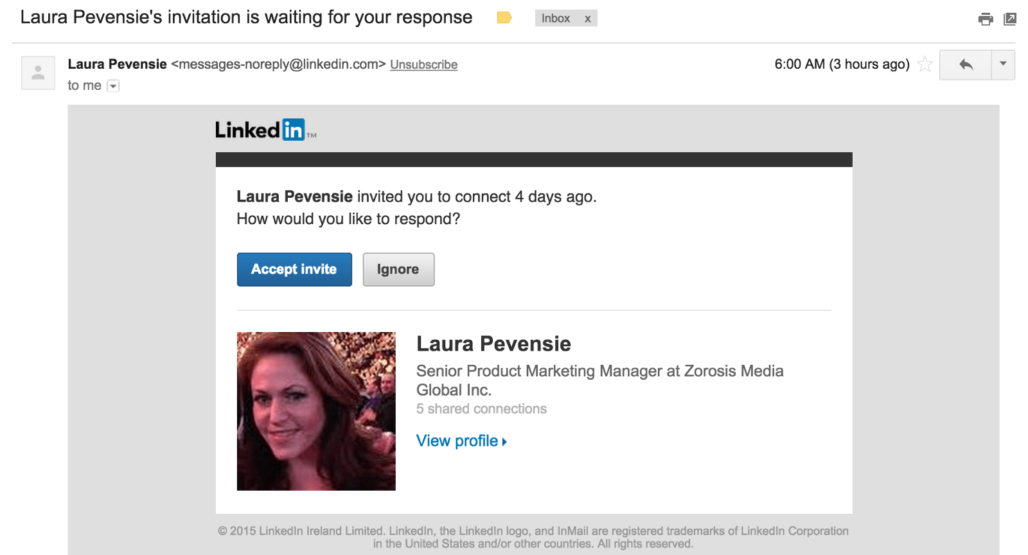Click the sender avatar placeholder

(38, 73)
